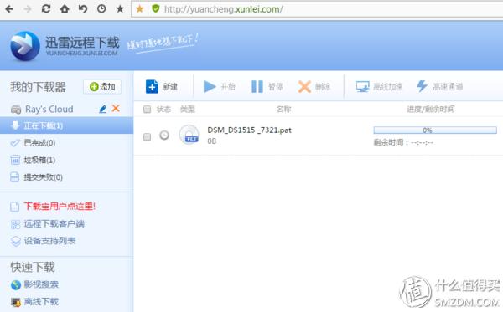The image size is (503, 312).
Task: Click the layers icon beside 设备支持列表
Action: (15, 241)
